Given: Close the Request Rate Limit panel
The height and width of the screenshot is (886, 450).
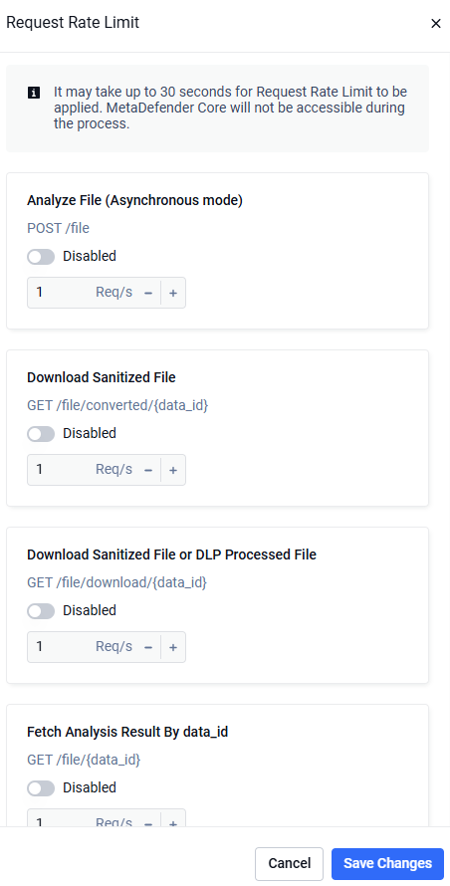Looking at the screenshot, I should [x=435, y=23].
